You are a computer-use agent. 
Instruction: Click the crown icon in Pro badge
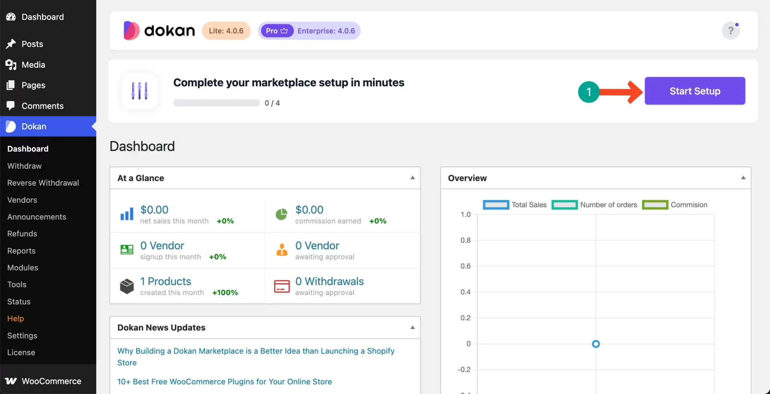(284, 31)
